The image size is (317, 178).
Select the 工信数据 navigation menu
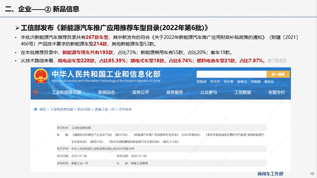243,92
